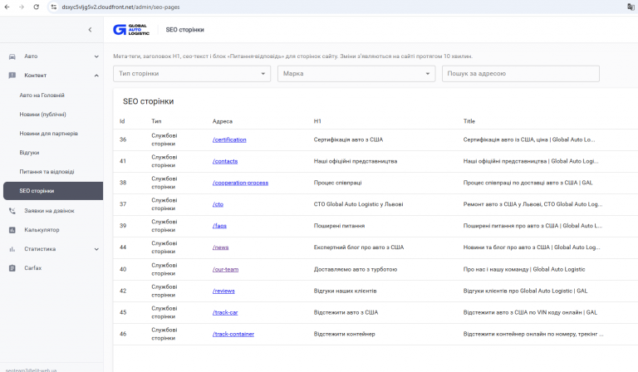Screen dimensions: 638x372
Task: Go forward using the browser forward arrow
Action: (x=21, y=7)
